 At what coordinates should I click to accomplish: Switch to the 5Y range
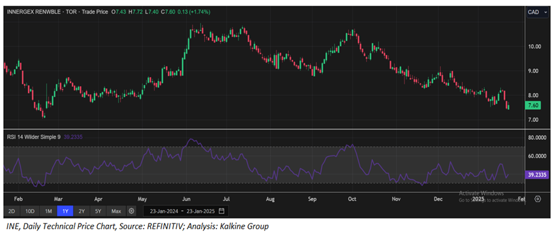pyautogui.click(x=98, y=211)
